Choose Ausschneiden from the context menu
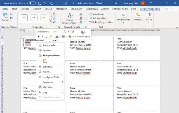This screenshot has height=113, width=179. (49, 45)
